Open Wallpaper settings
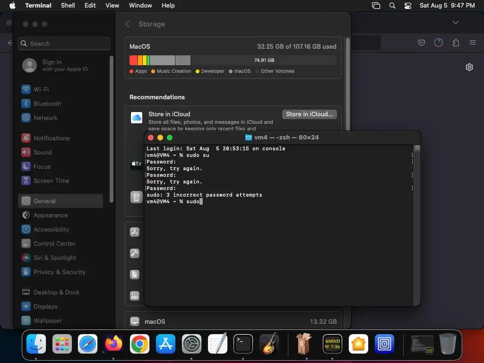484x363 pixels. coord(42,321)
